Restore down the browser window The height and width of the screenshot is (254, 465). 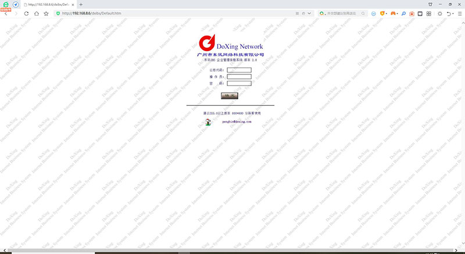tap(450, 5)
